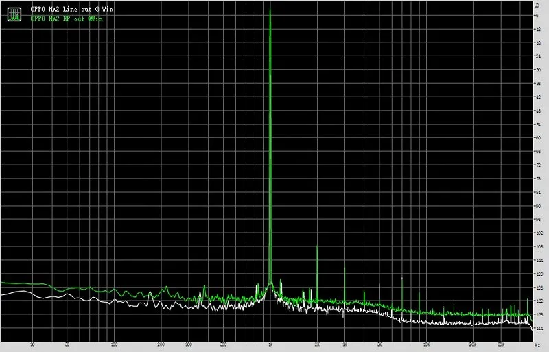549x352 pixels.
Task: Click the '2K' frequency axis label
Action: coord(317,344)
